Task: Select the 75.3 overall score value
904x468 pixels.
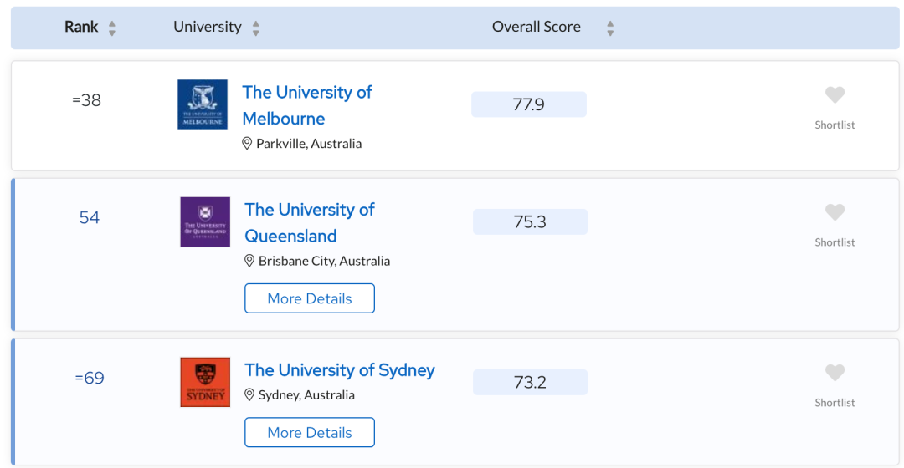Action: tap(530, 221)
